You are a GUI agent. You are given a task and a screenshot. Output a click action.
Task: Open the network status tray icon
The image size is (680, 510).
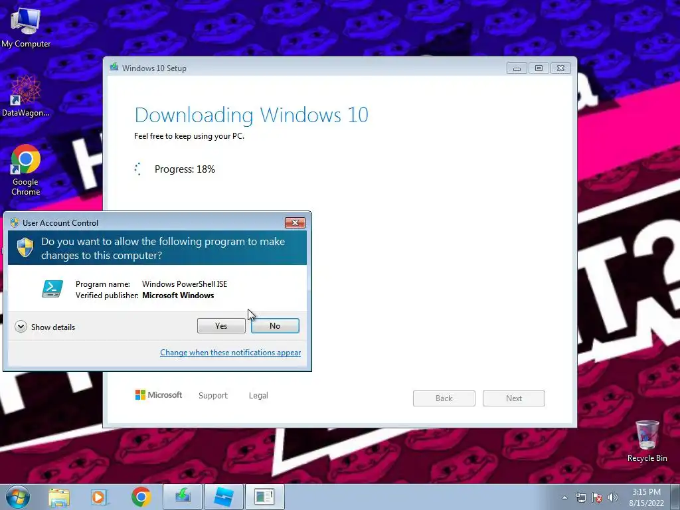[x=580, y=497]
